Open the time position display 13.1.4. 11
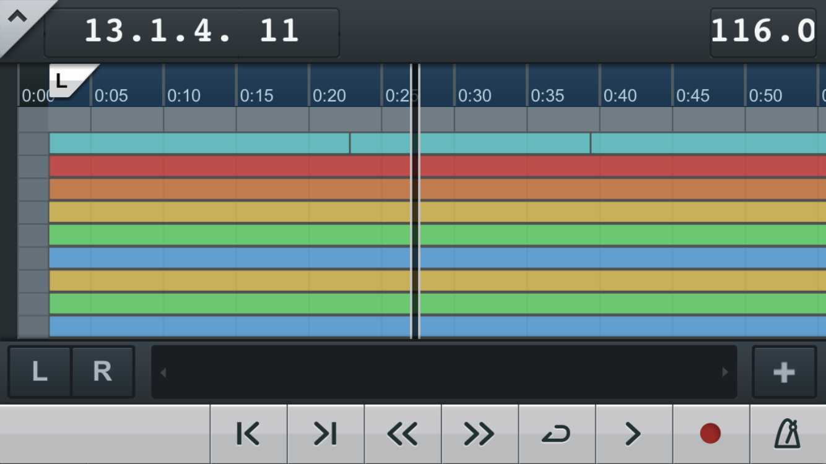This screenshot has width=826, height=464. 192,31
